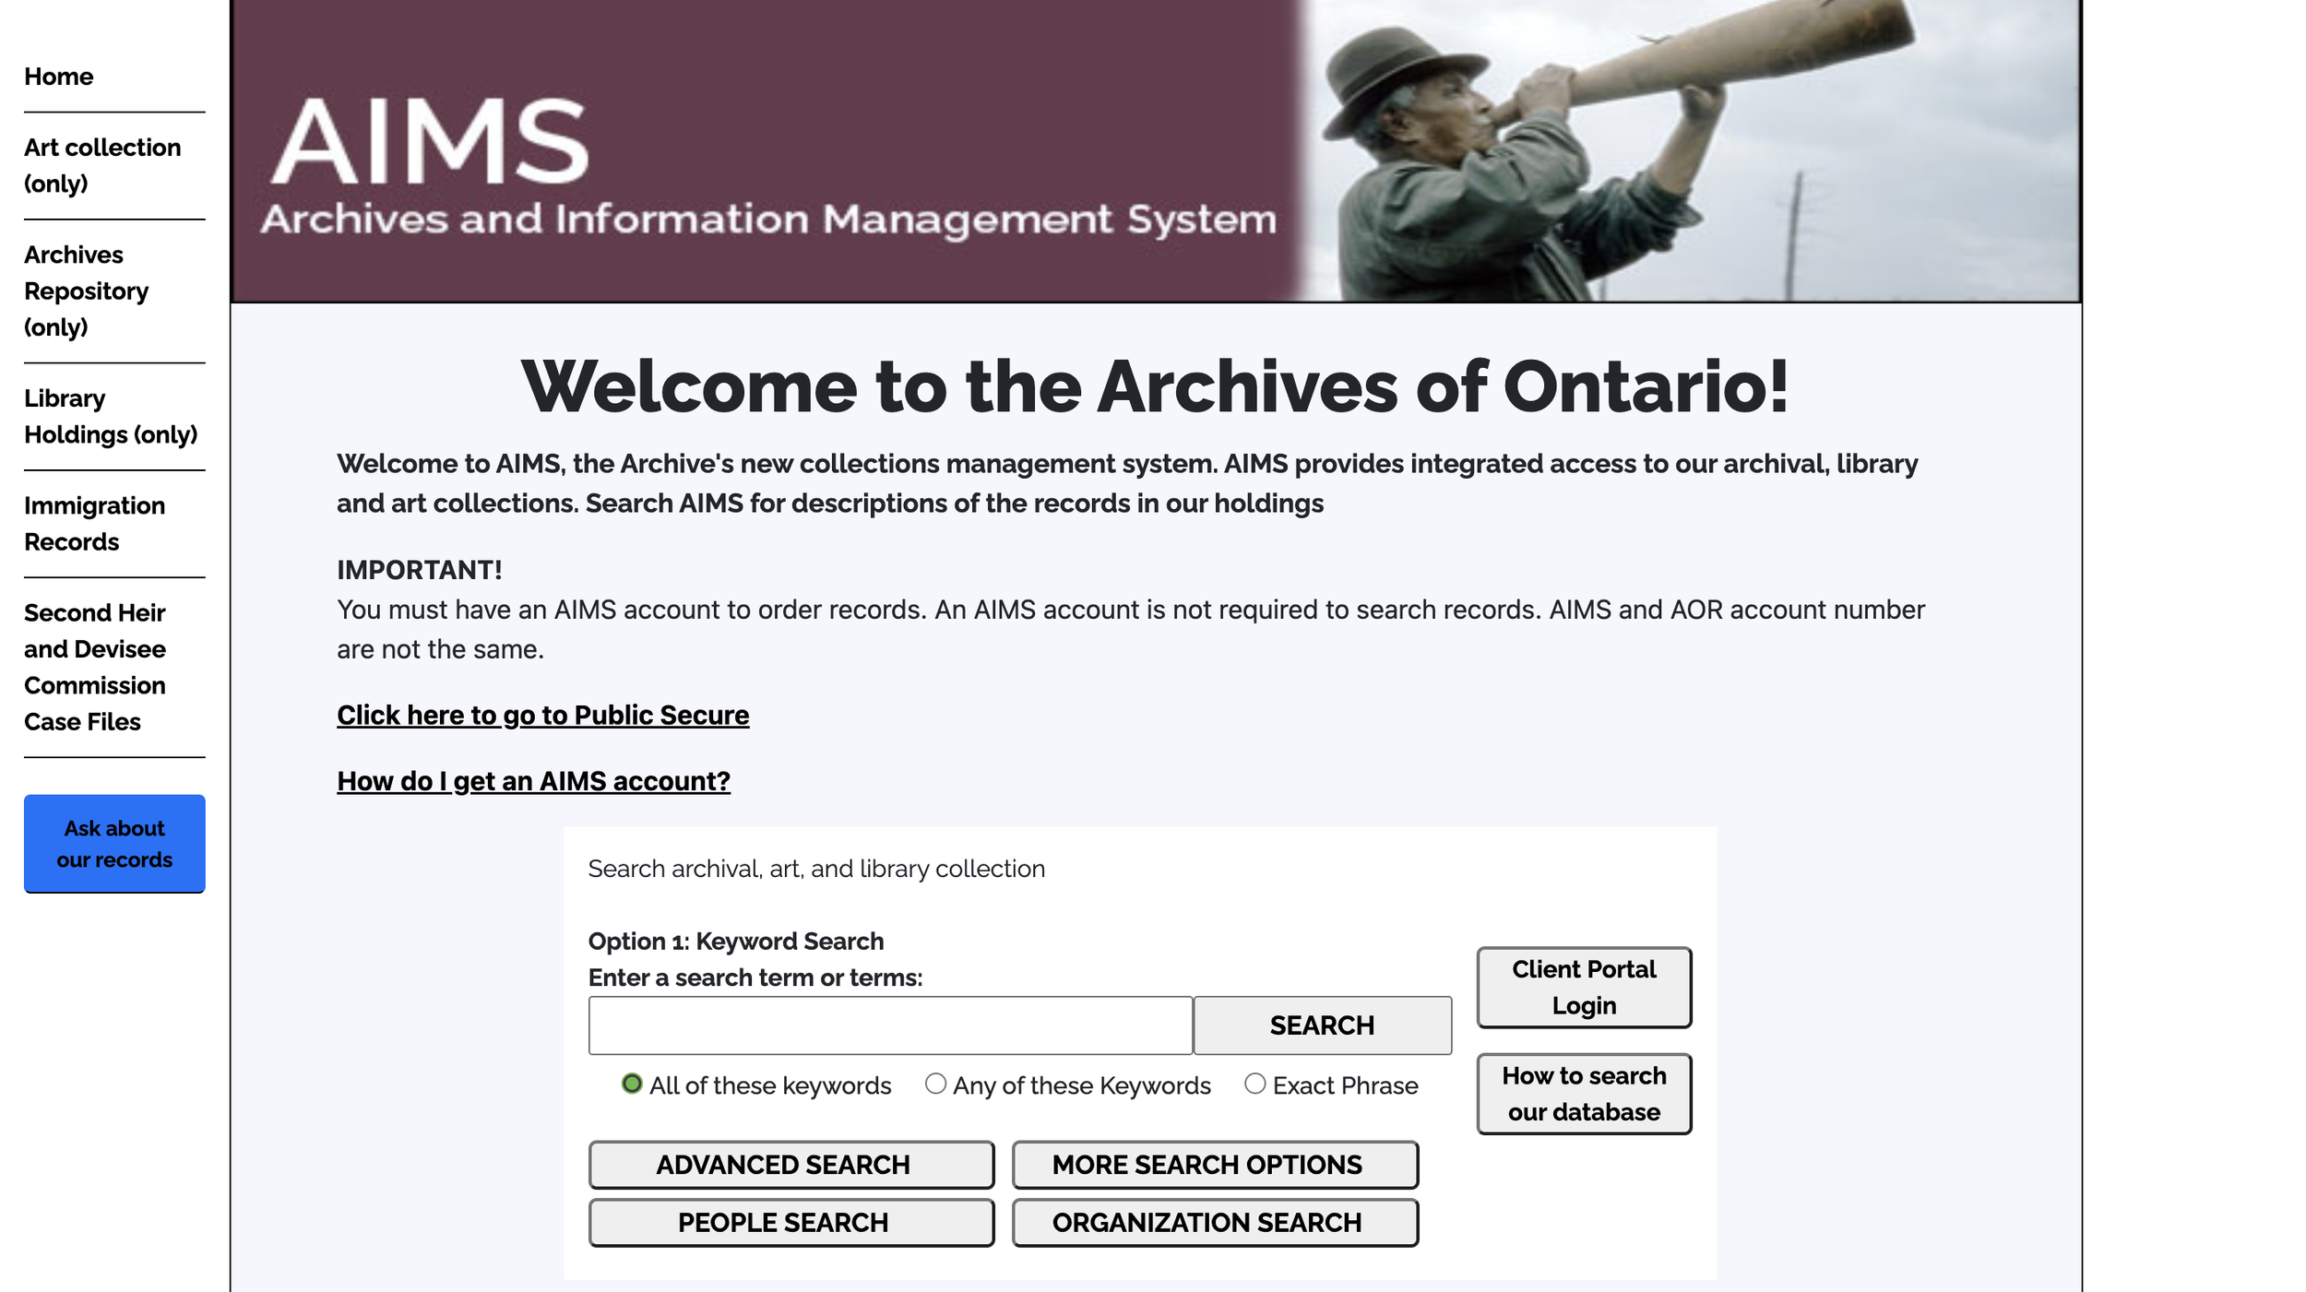Go to Art collection (only) page

[x=101, y=166]
